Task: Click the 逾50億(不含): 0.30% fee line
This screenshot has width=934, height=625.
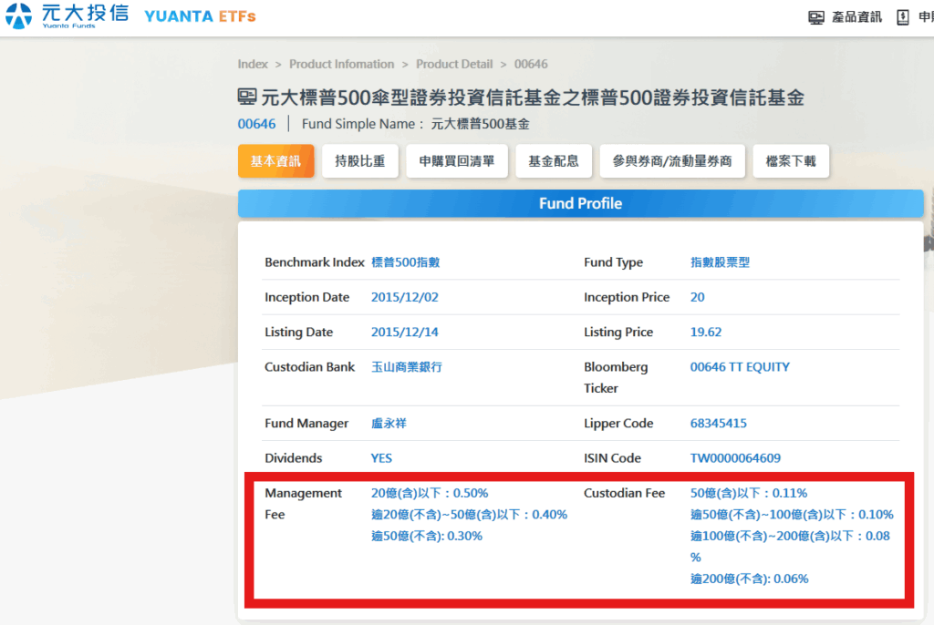Action: click(427, 536)
